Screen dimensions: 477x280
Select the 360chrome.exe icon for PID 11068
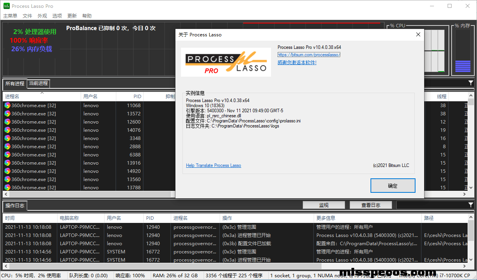tap(7, 106)
